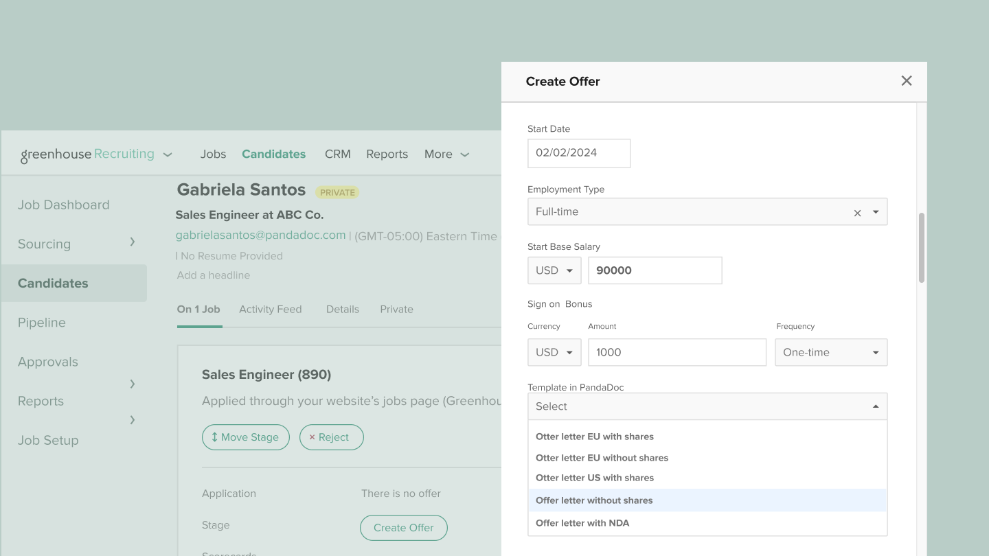This screenshot has height=556, width=989.
Task: Open Start Base Salary currency dropdown
Action: 554,270
